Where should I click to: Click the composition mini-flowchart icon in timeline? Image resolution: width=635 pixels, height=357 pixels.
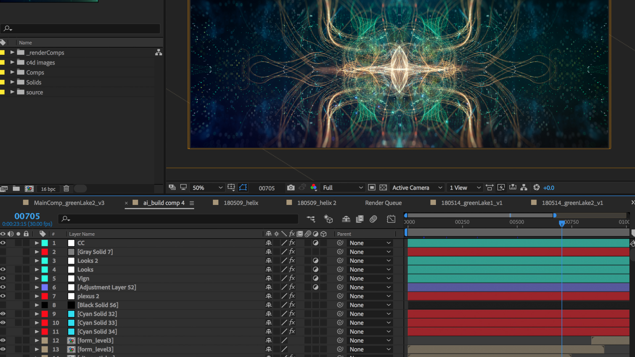coord(311,219)
